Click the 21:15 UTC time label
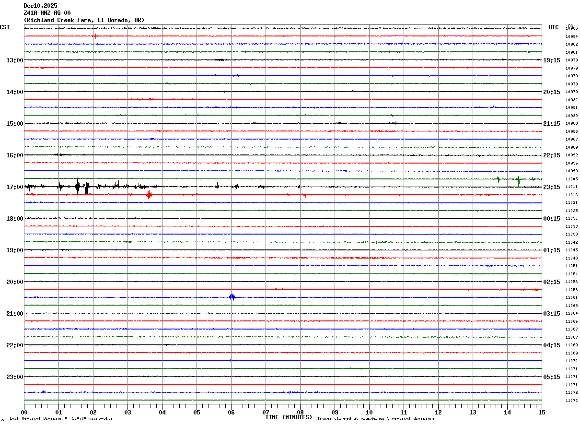The height and width of the screenshot is (425, 580). (x=552, y=124)
